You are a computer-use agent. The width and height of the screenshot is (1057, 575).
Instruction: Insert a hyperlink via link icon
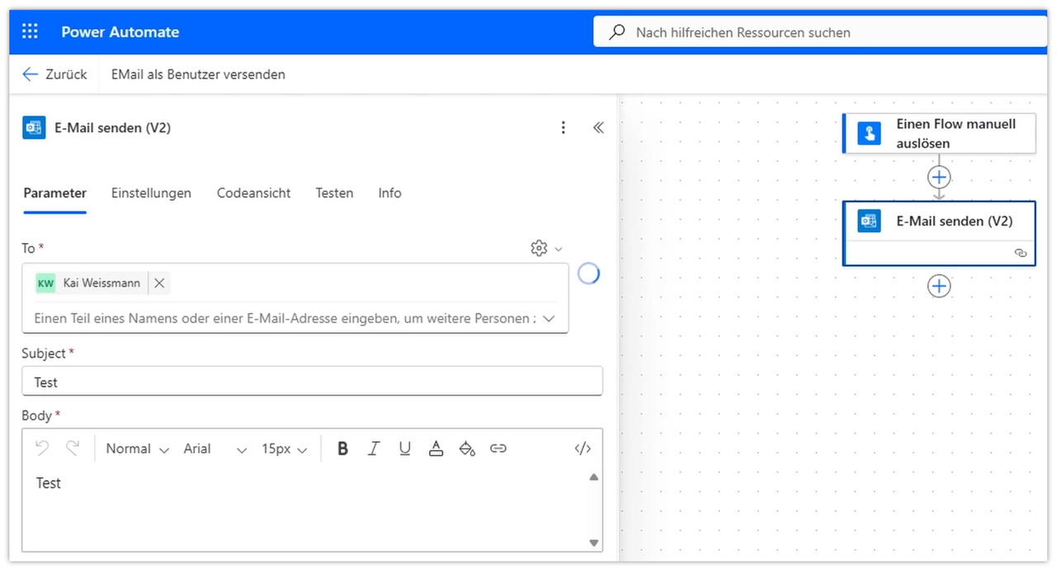(x=498, y=449)
